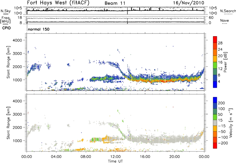Click the 'N.Search' legend label
Screen dimensions: 236x163
[228, 11]
